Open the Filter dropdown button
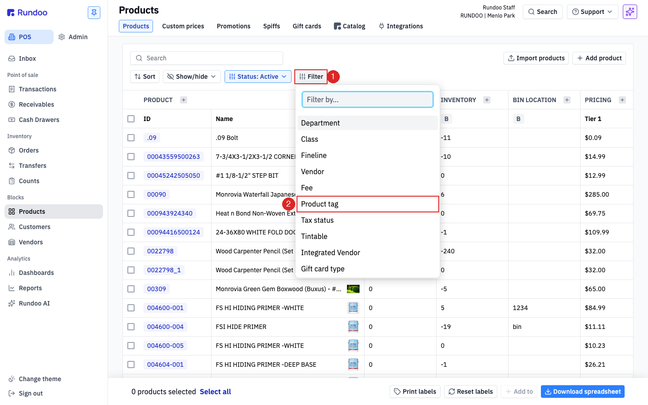This screenshot has width=648, height=405. pyautogui.click(x=311, y=76)
